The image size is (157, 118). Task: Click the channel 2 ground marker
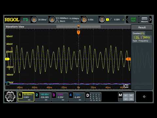point(7,84)
